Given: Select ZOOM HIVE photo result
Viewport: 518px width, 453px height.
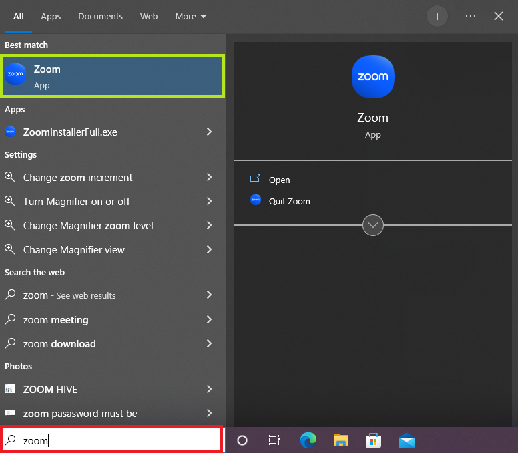Looking at the screenshot, I should pyautogui.click(x=113, y=389).
